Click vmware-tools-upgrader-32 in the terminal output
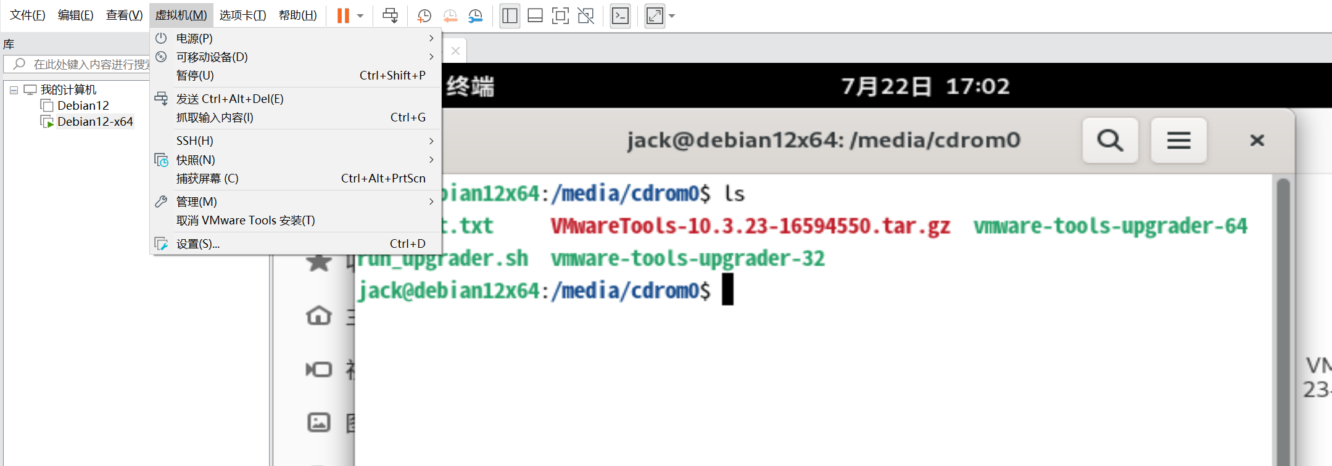The width and height of the screenshot is (1332, 466). pyautogui.click(x=688, y=258)
